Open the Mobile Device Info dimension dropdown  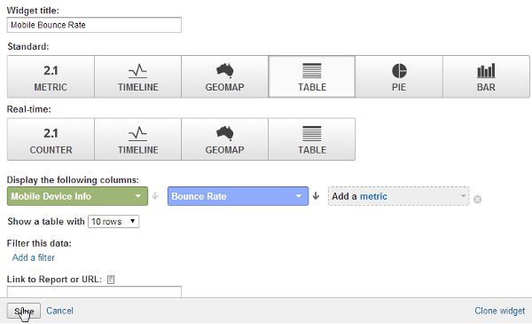pos(77,196)
